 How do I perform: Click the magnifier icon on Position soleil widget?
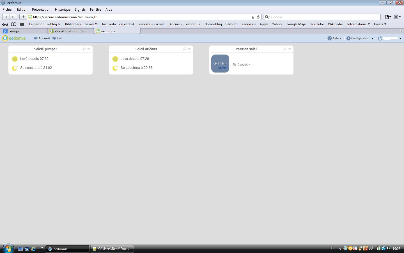pyautogui.click(x=285, y=49)
